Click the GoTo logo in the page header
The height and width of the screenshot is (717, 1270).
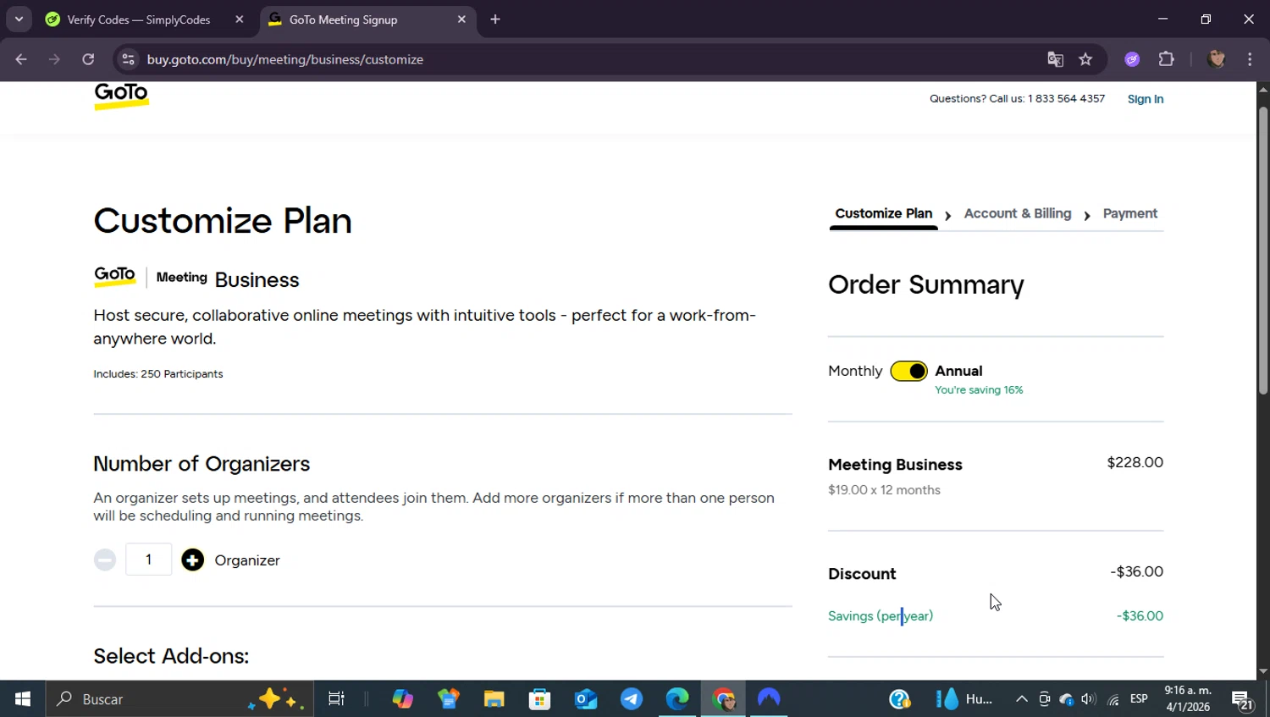(121, 96)
